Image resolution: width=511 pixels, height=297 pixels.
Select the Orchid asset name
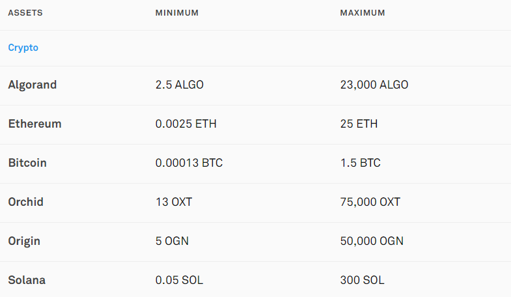click(26, 202)
